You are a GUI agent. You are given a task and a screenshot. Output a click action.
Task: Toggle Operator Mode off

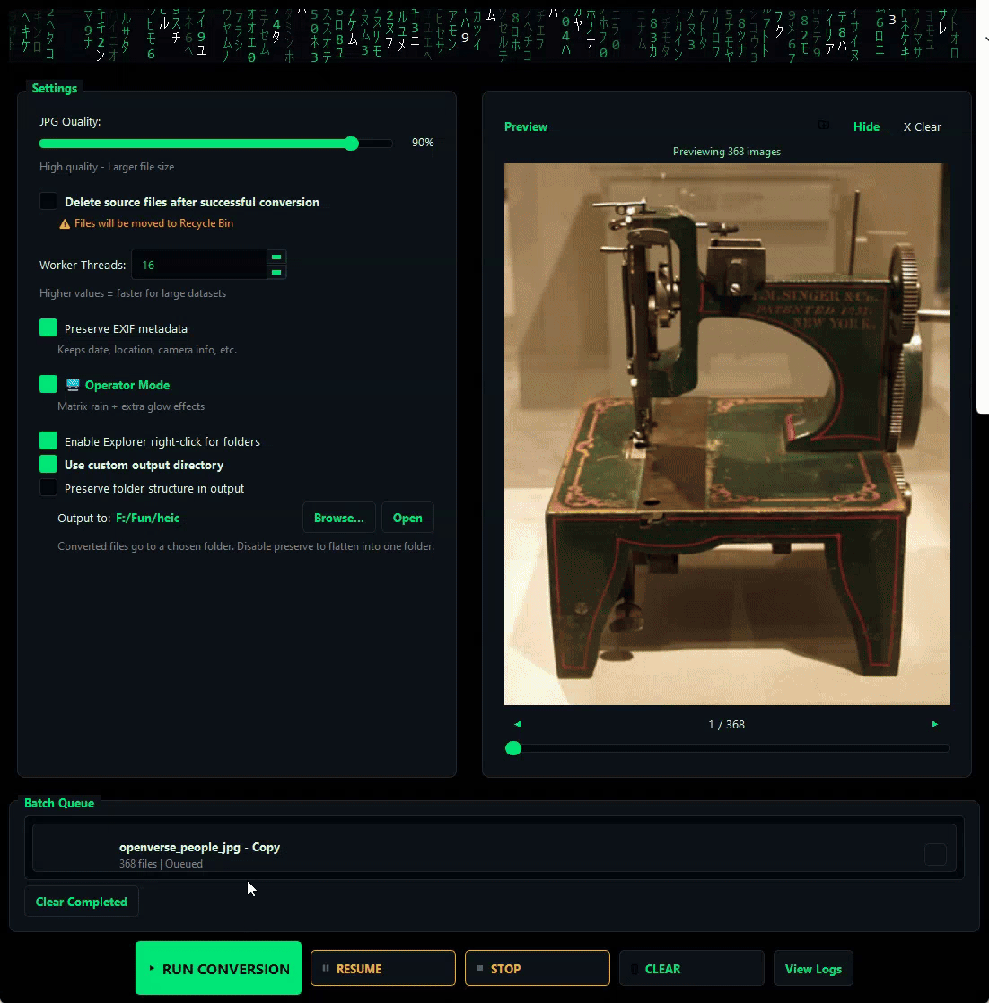(48, 384)
